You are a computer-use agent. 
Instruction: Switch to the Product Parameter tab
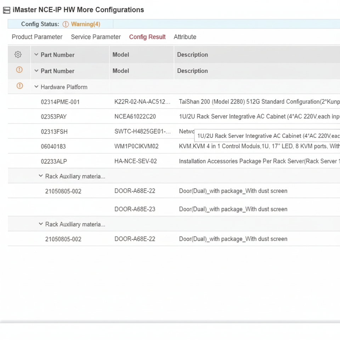click(x=37, y=37)
